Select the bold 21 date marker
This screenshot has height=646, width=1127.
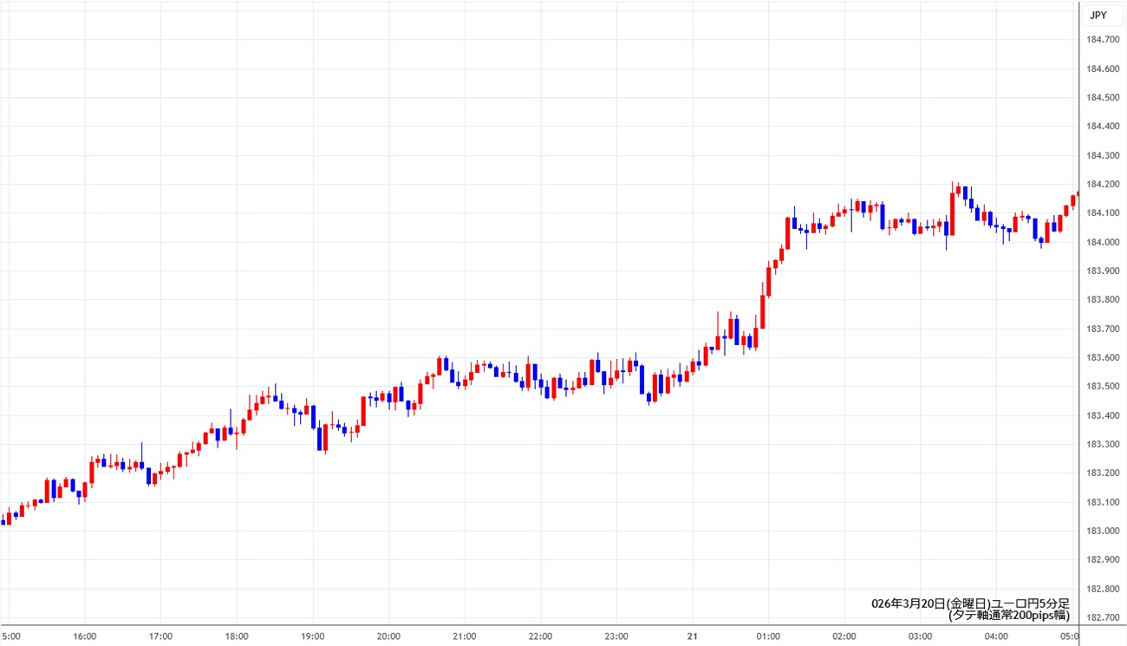pos(692,636)
